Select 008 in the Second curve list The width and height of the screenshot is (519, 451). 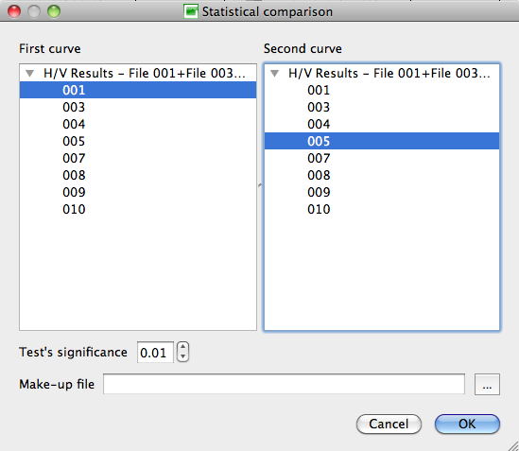[382, 175]
